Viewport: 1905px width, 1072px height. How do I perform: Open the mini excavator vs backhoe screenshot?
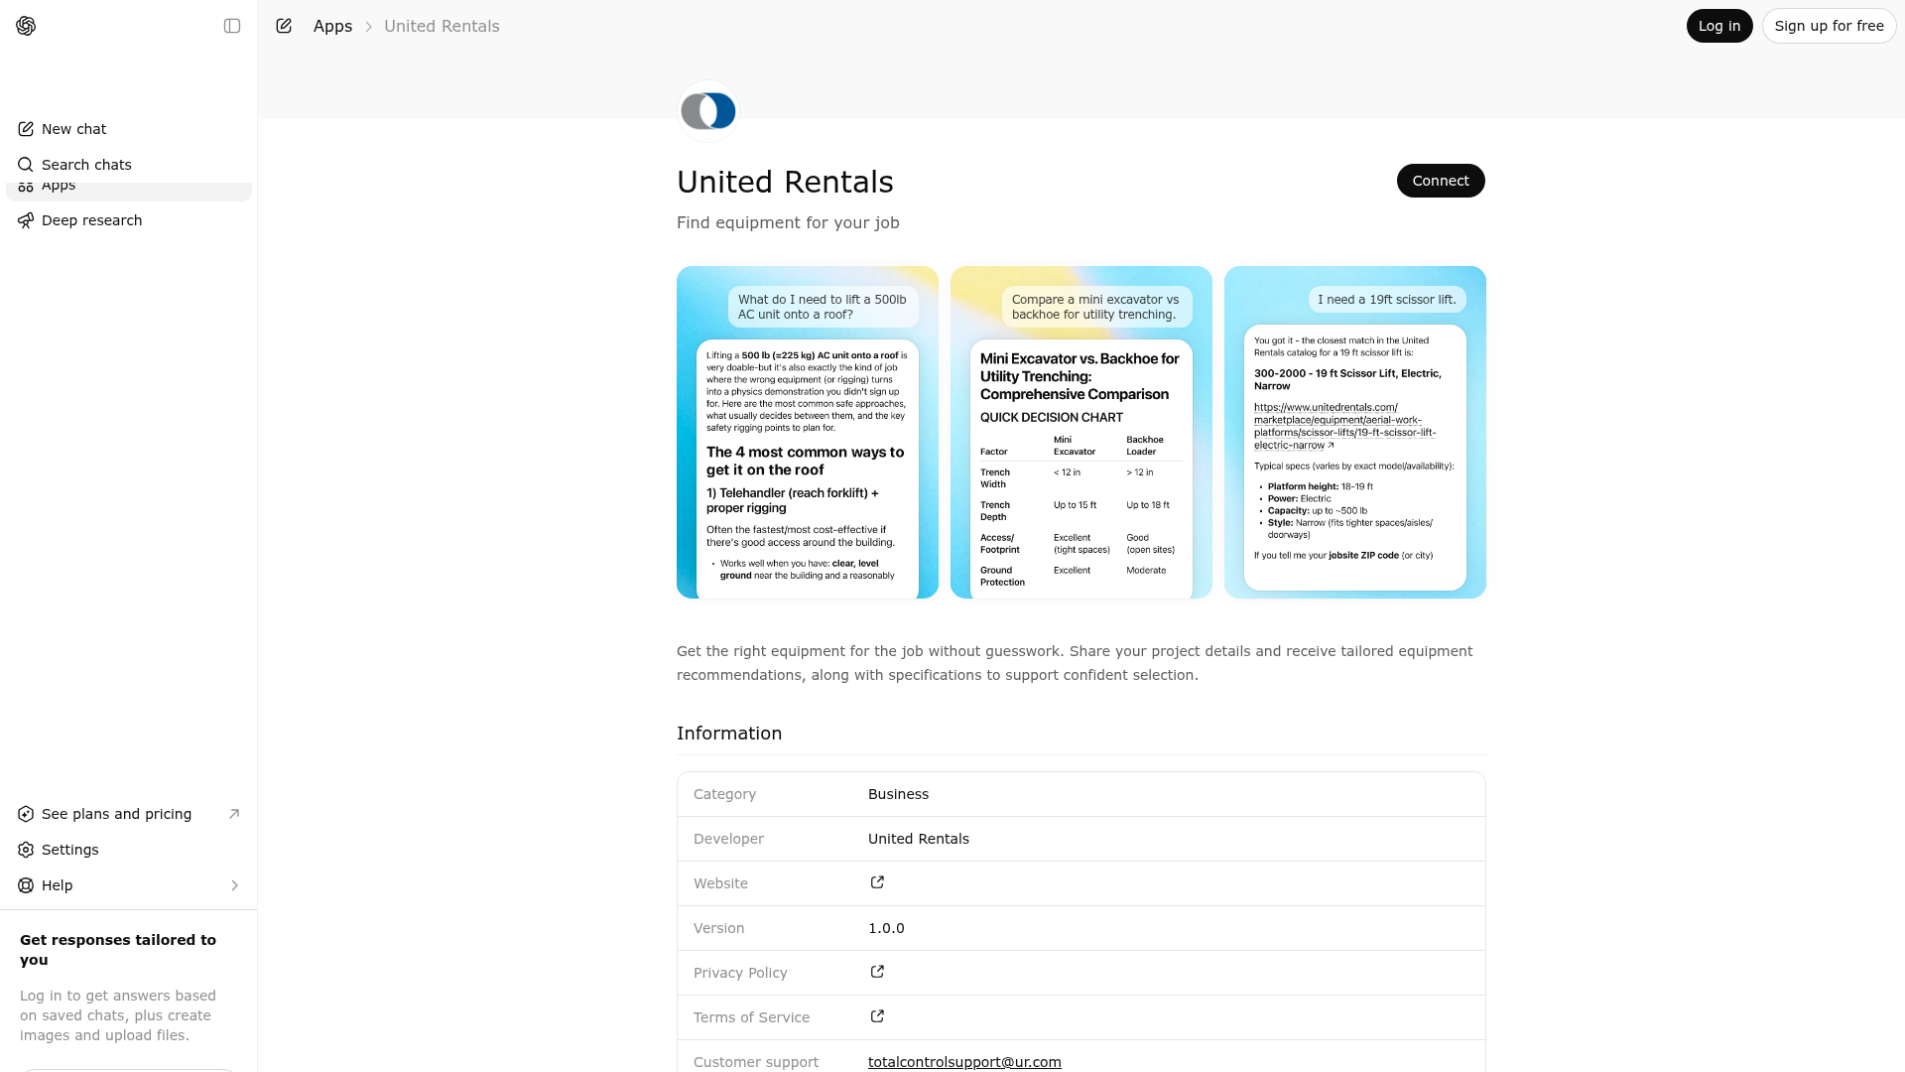pos(1081,432)
